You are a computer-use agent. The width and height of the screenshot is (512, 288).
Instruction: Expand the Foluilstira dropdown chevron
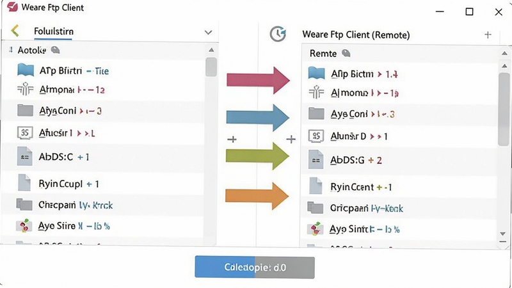click(x=208, y=33)
